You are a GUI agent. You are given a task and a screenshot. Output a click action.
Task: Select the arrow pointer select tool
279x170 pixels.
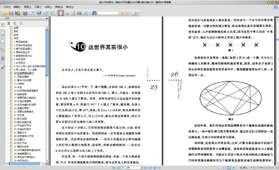(67, 13)
